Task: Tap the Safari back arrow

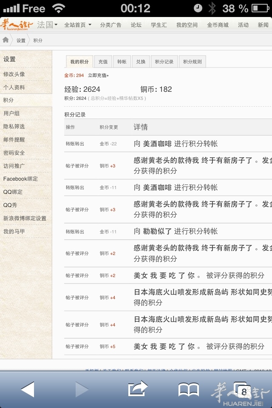Action: click(x=28, y=389)
